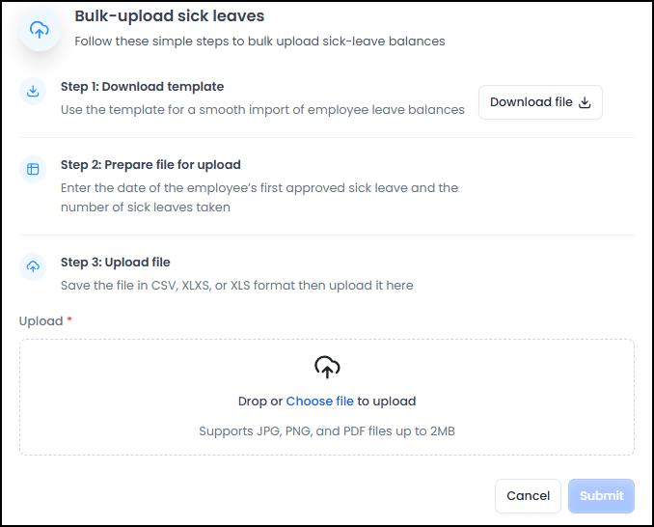Click the Step 1 download template icon
The height and width of the screenshot is (527, 654).
pos(33,91)
